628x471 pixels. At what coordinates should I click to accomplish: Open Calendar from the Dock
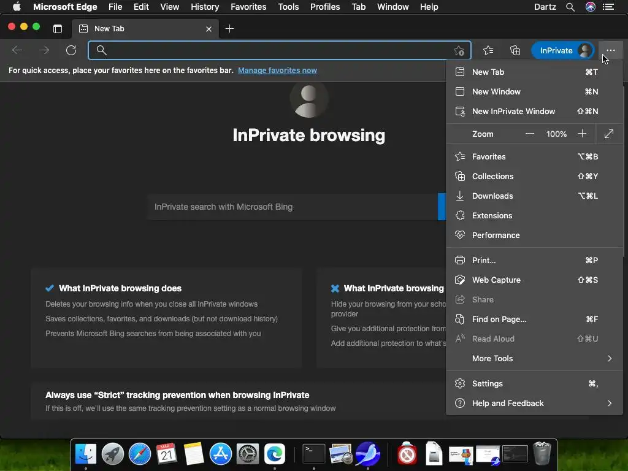[x=167, y=454]
